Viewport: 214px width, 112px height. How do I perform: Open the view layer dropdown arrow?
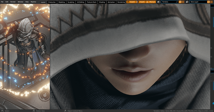click(189, 2)
